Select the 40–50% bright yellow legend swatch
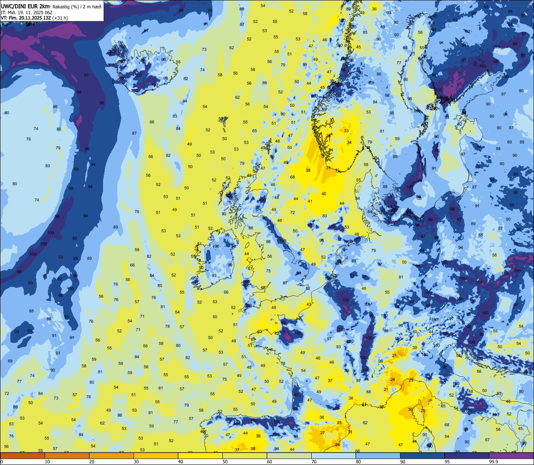534x465 pixels. (200, 455)
